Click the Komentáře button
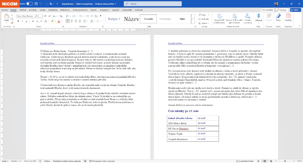The width and height of the screenshot is (303, 163). coord(267,10)
